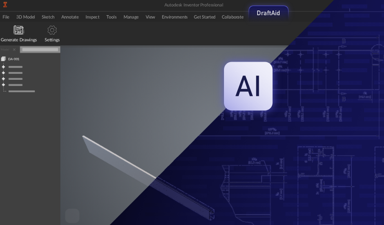This screenshot has height=225, width=384.
Task: Switch to the Annotate tab
Action: coord(70,17)
